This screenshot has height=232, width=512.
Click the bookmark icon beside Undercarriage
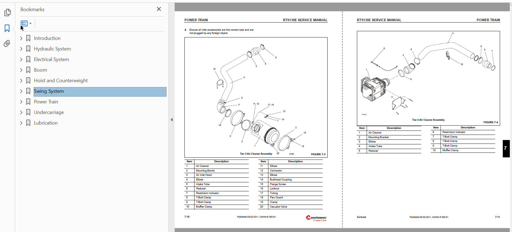coord(28,112)
